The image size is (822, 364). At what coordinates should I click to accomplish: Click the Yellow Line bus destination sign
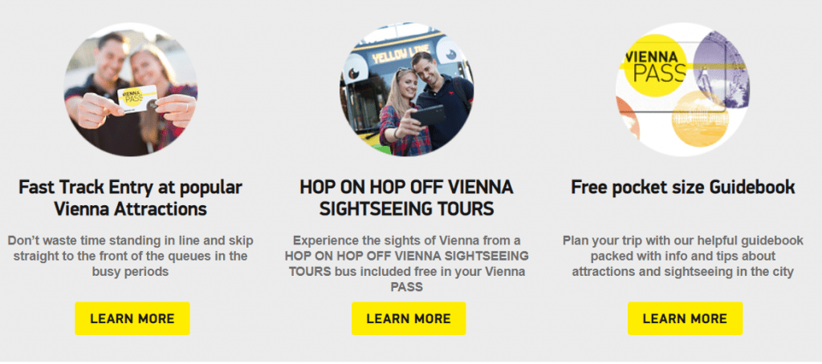(x=402, y=54)
